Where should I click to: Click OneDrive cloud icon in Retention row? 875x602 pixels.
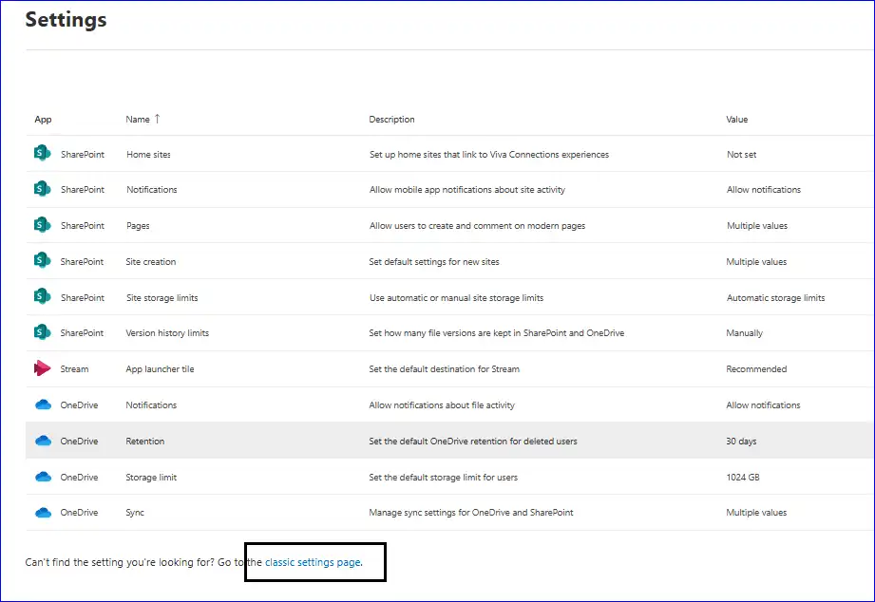pos(42,441)
